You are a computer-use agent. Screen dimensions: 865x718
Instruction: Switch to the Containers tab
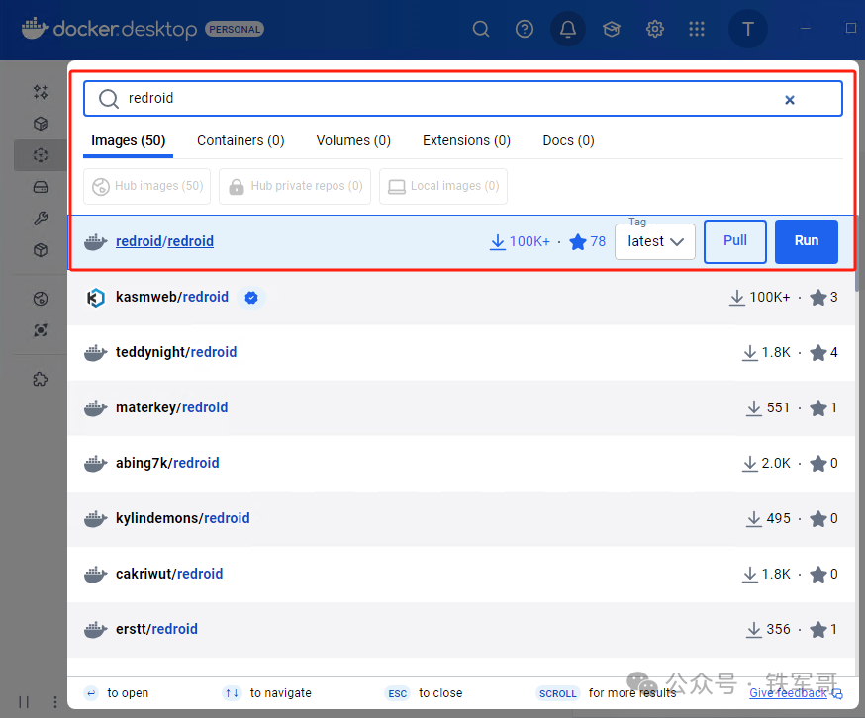pos(240,140)
